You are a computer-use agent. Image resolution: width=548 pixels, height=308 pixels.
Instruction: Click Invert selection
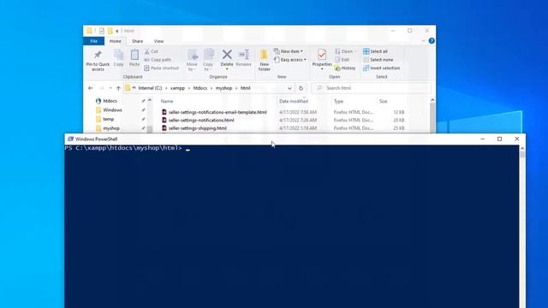point(381,68)
